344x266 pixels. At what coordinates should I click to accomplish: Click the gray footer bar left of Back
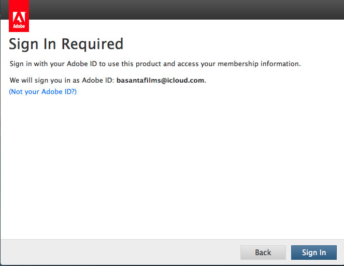point(119,253)
